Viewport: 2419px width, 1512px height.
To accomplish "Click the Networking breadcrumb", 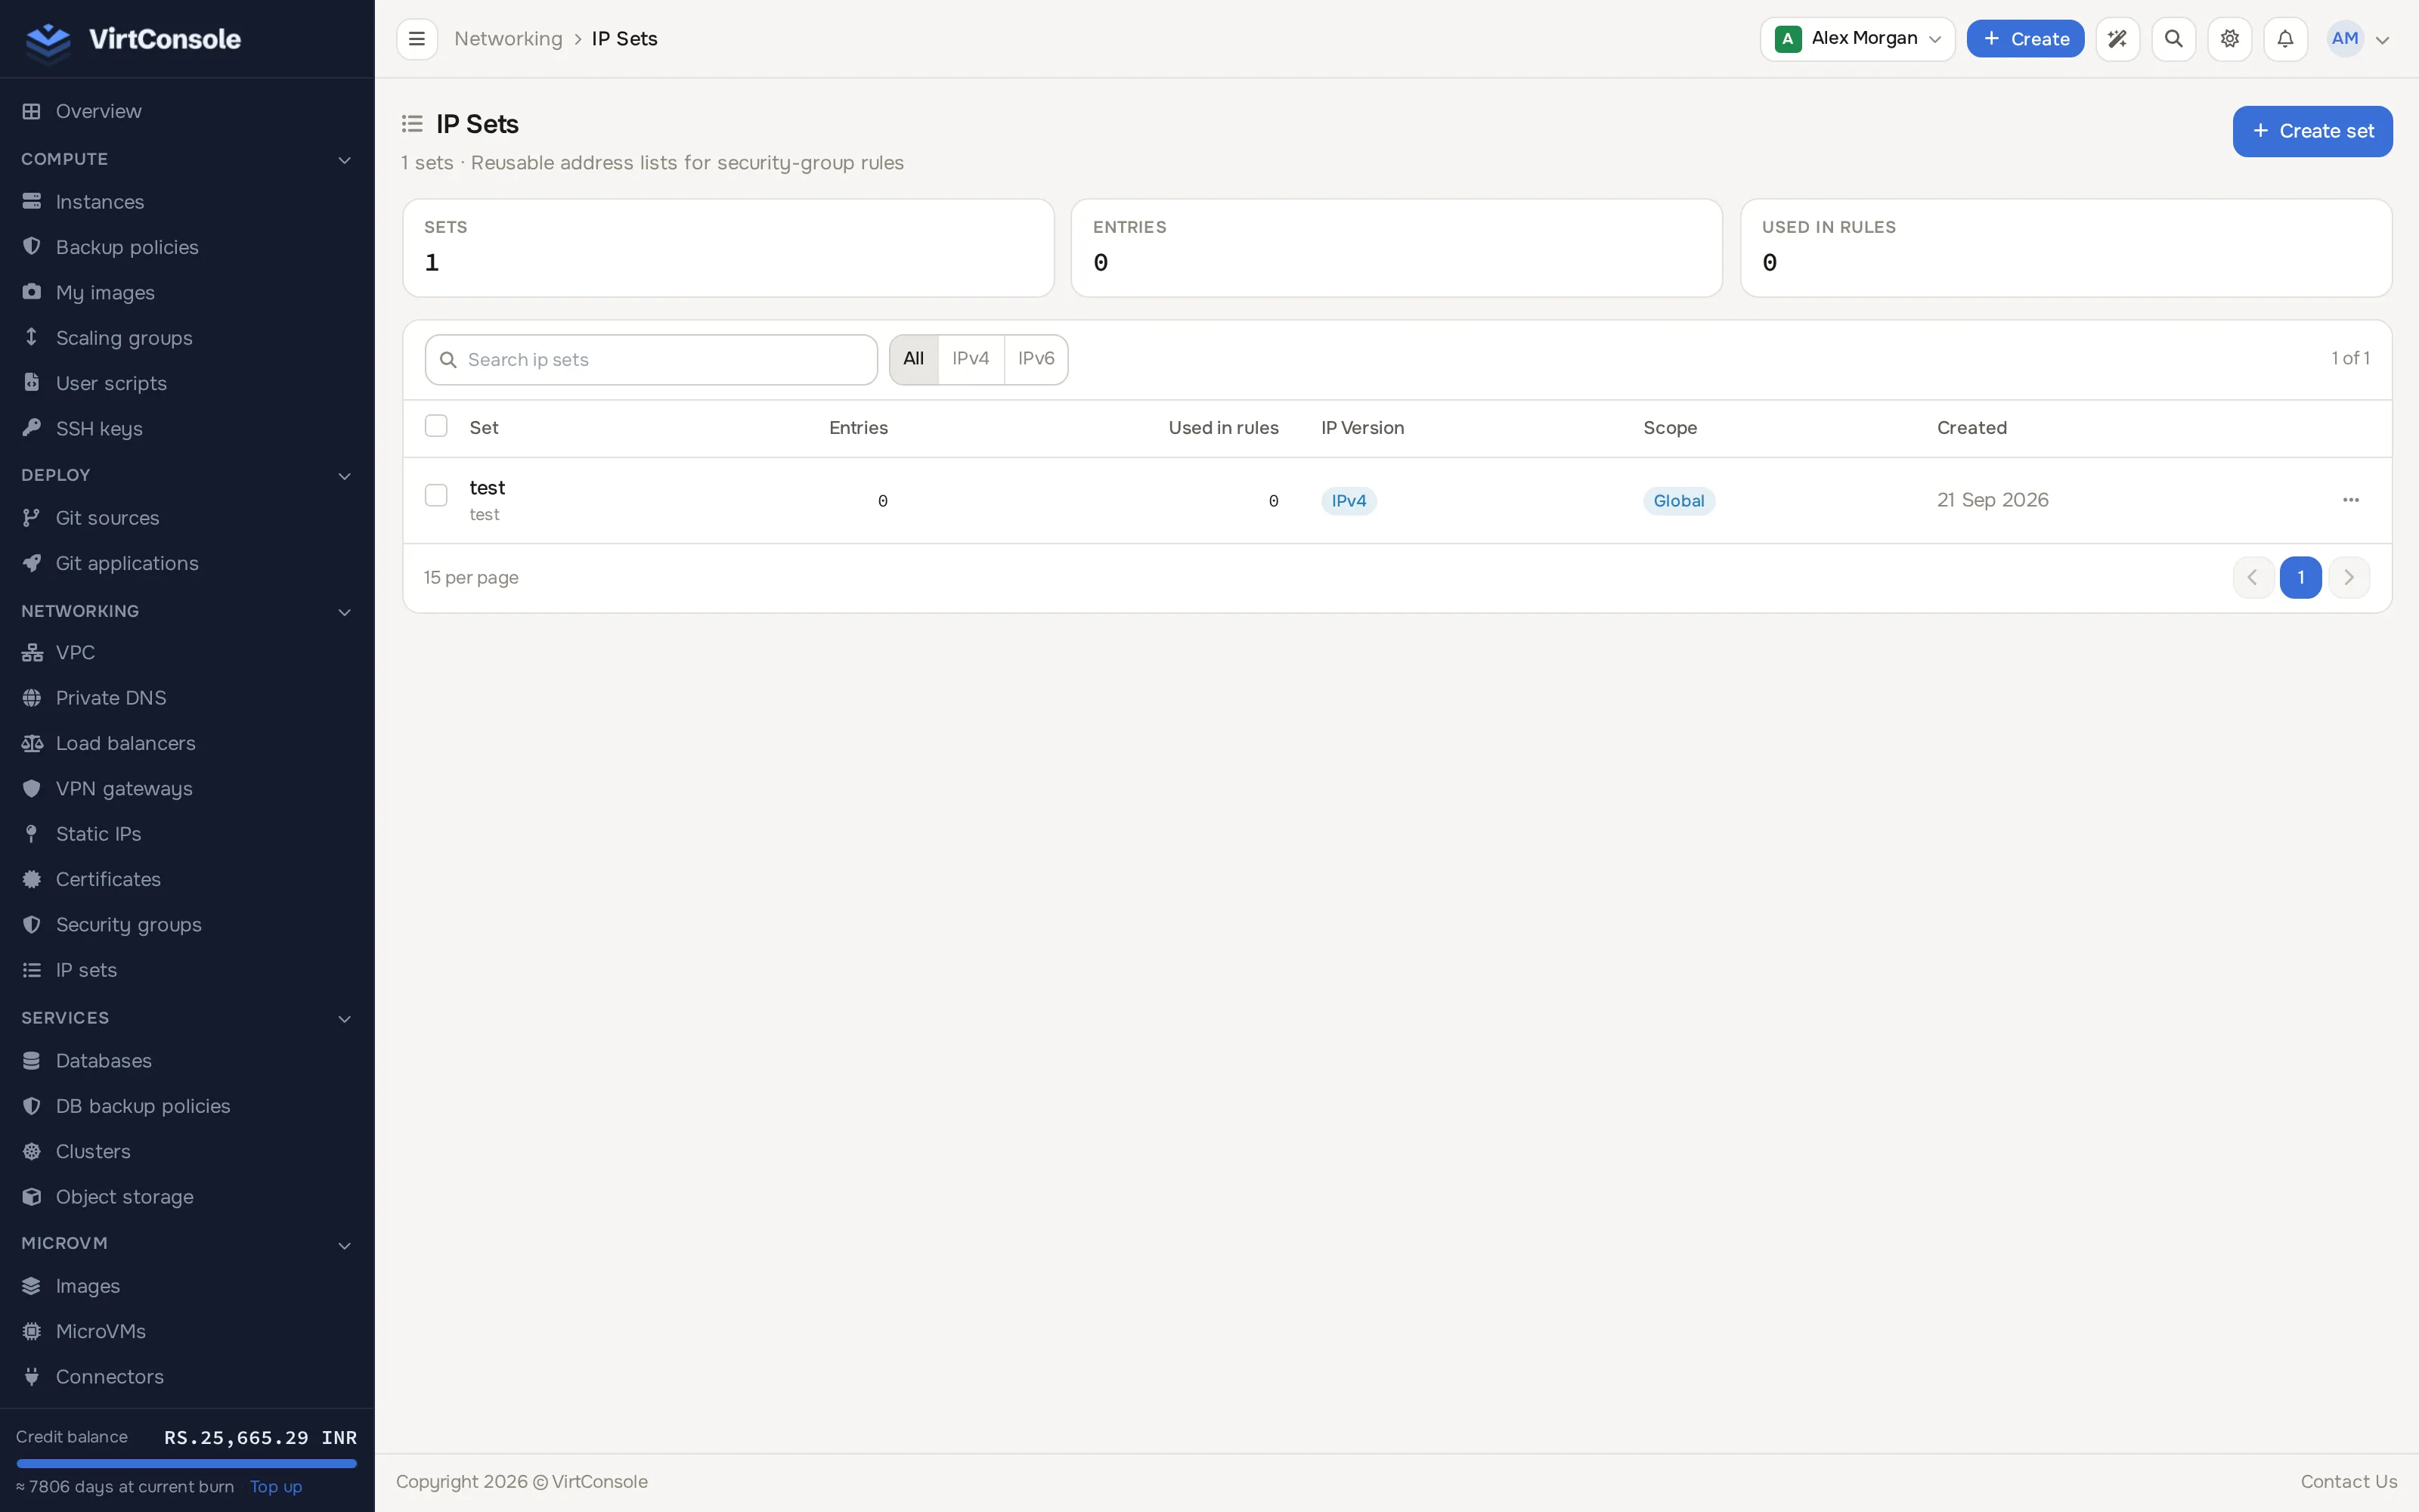I will [508, 39].
